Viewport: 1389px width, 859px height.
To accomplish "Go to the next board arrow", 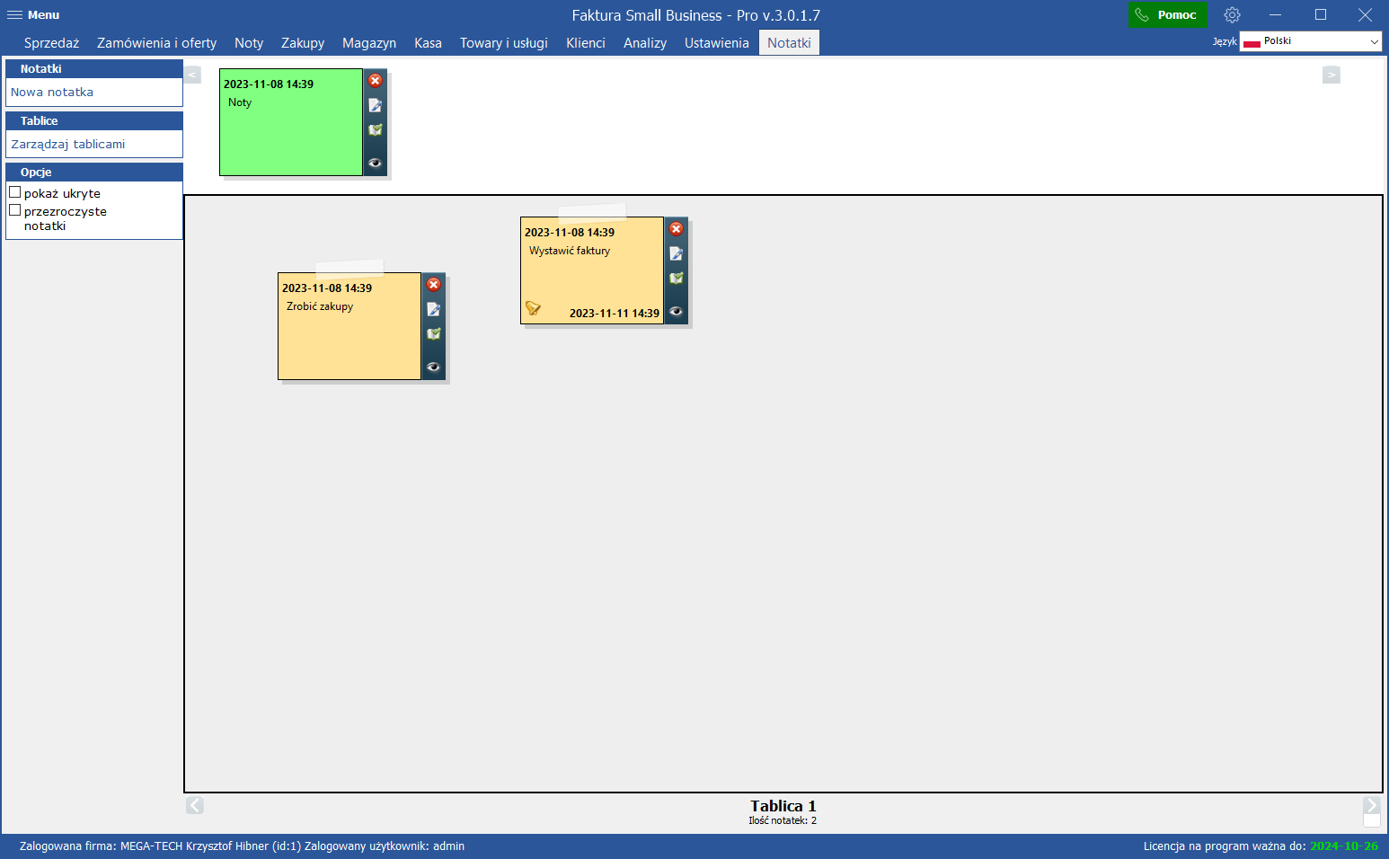I will click(x=1371, y=805).
